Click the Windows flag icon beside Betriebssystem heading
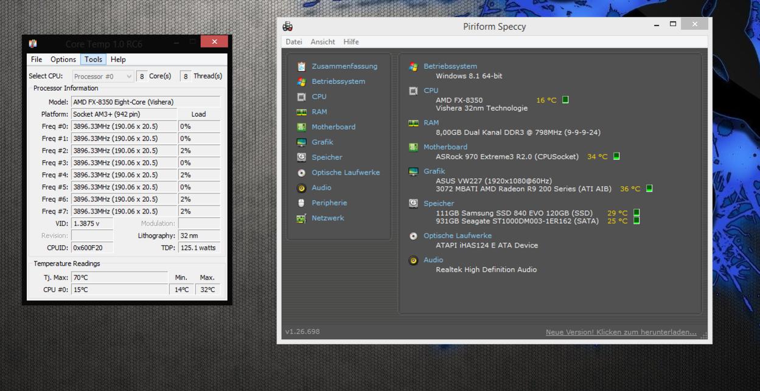The image size is (760, 391). (x=413, y=66)
